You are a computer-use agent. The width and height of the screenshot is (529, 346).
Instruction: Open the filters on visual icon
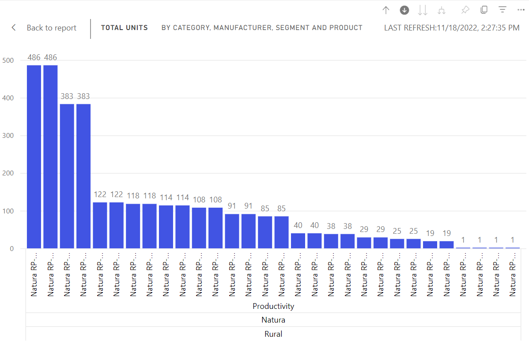(503, 10)
